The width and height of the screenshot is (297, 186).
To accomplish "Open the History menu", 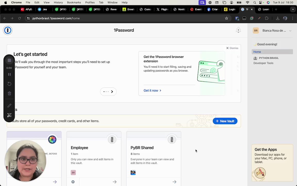I will pyautogui.click(x=58, y=3).
